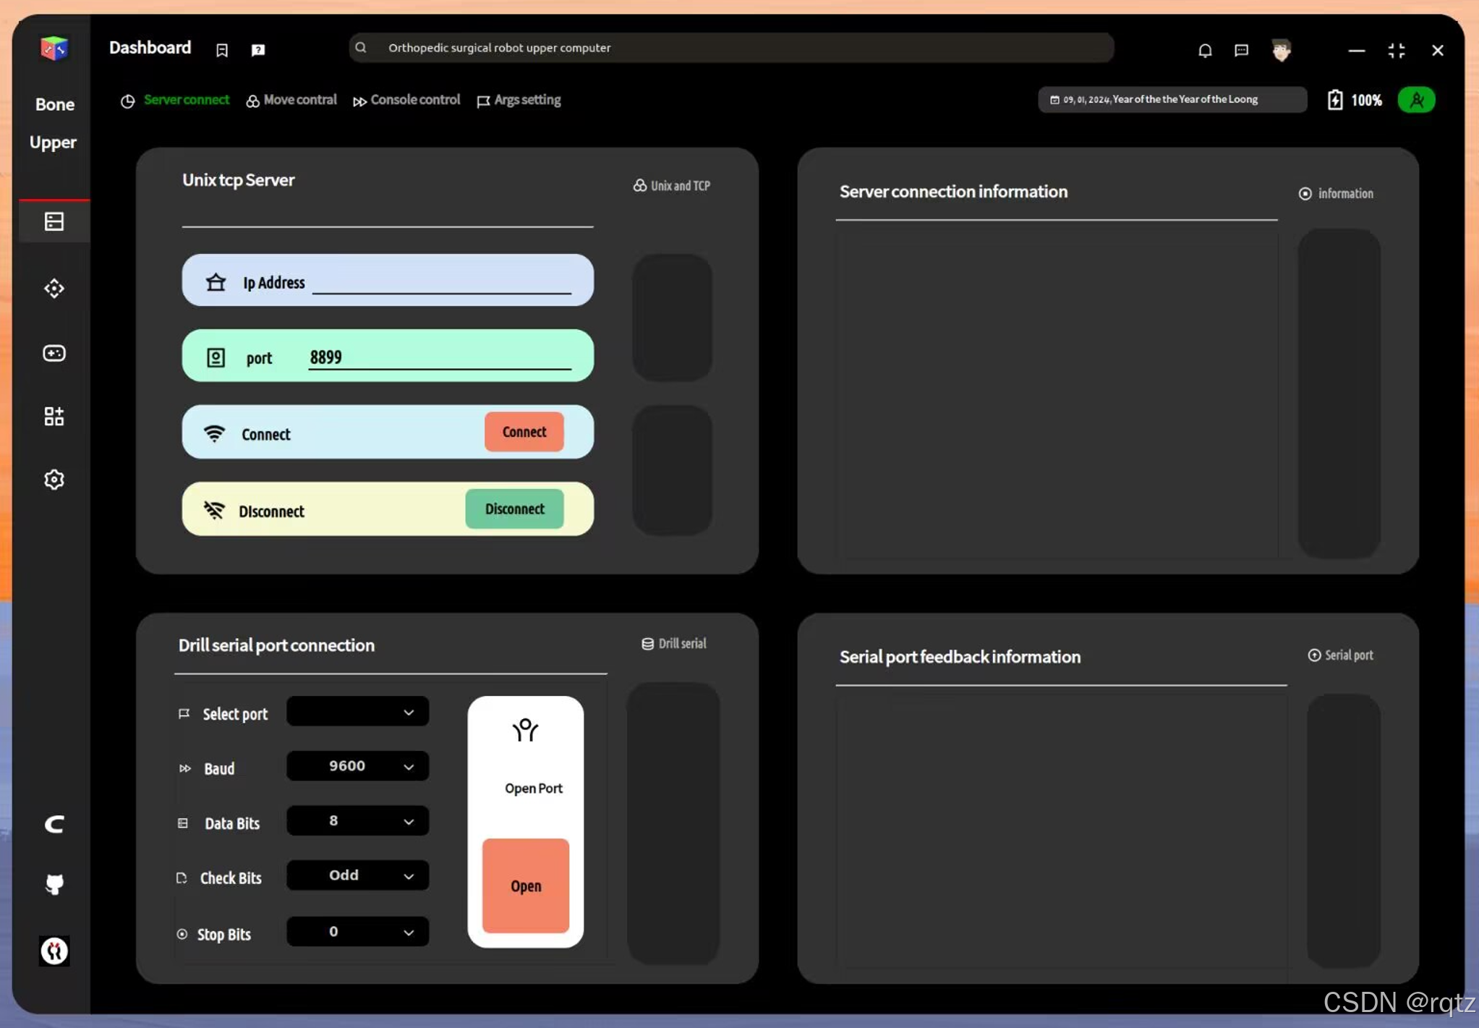
Task: Open the gamepad console sidebar icon
Action: [x=54, y=353]
